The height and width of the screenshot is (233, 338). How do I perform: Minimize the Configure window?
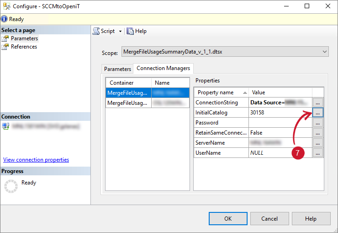286,6
